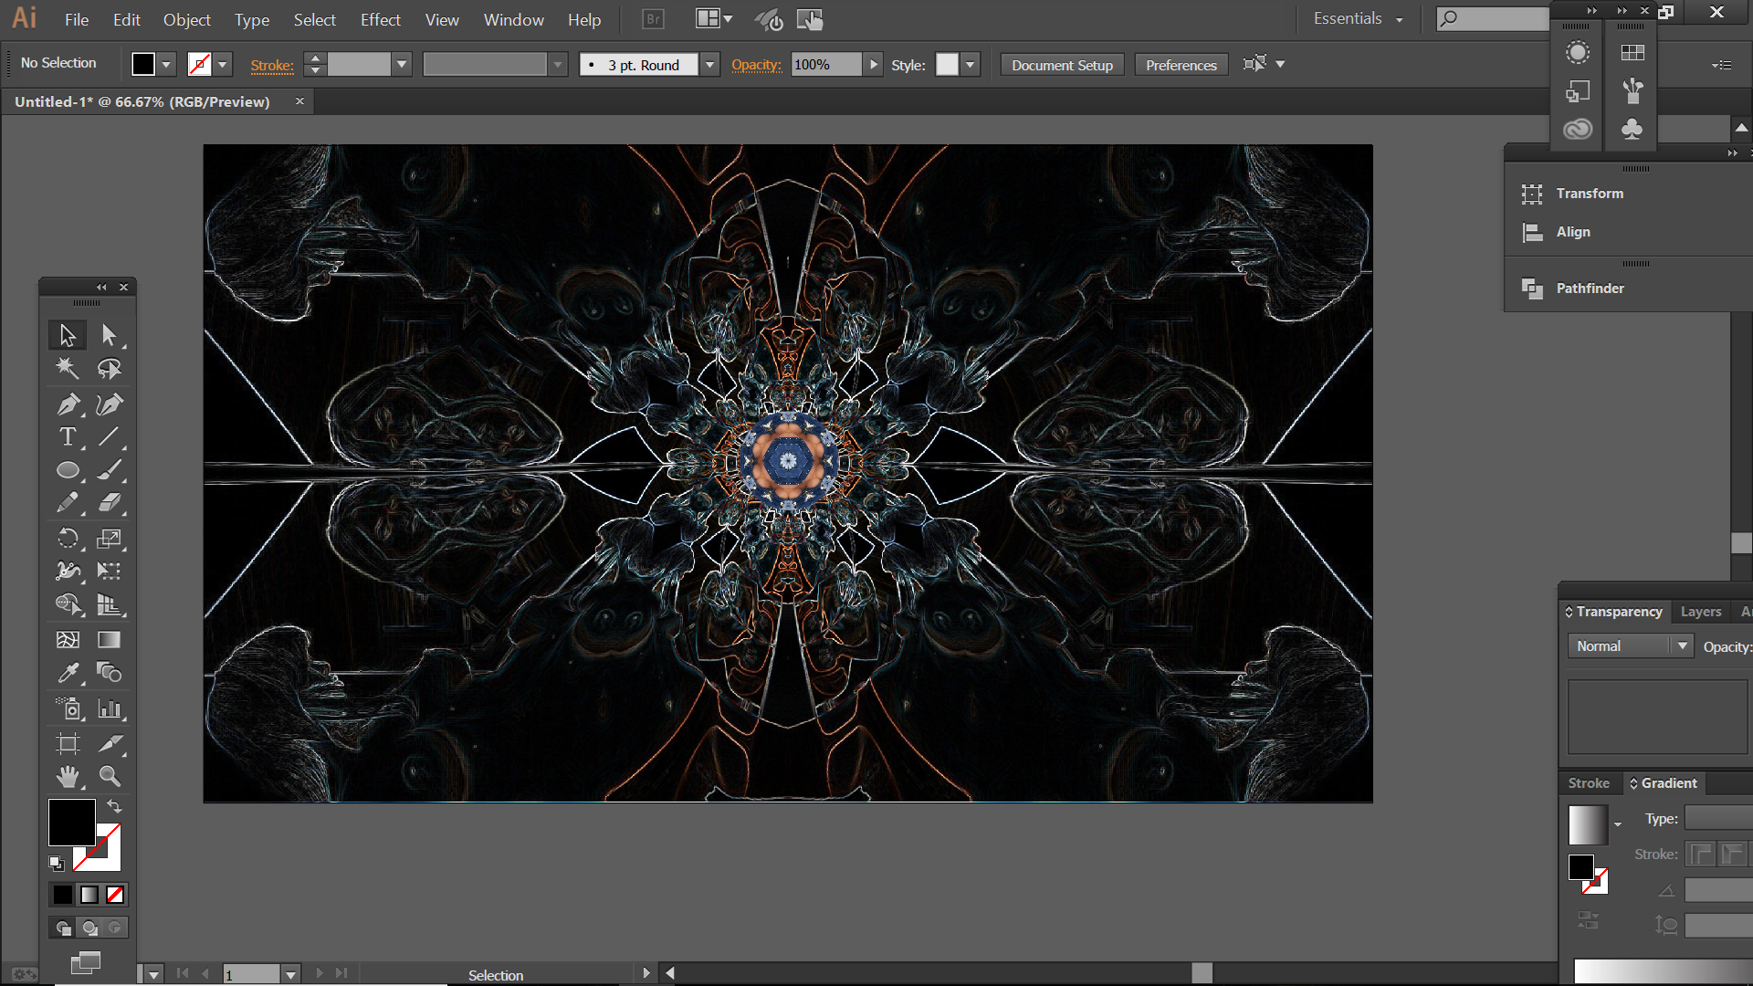Click the black fill swatch in toolbox
Viewport: 1753px width, 986px height.
tap(72, 822)
